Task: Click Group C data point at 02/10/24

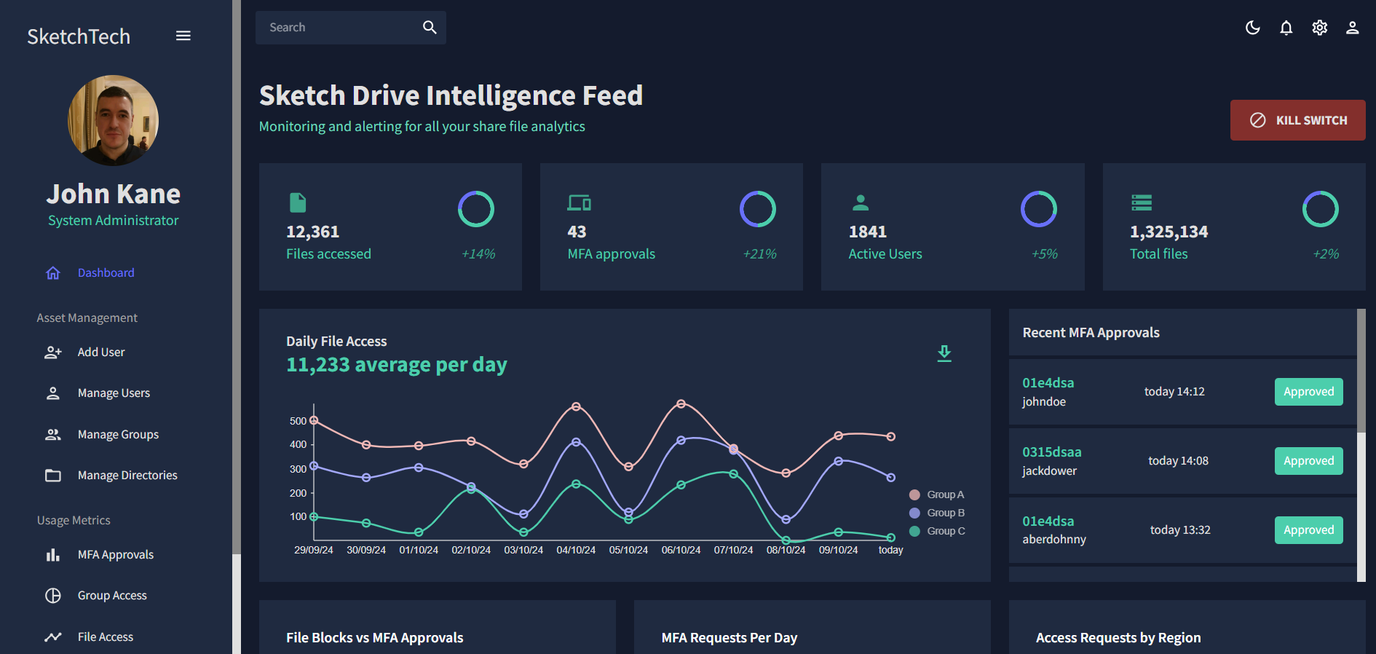Action: [x=471, y=489]
